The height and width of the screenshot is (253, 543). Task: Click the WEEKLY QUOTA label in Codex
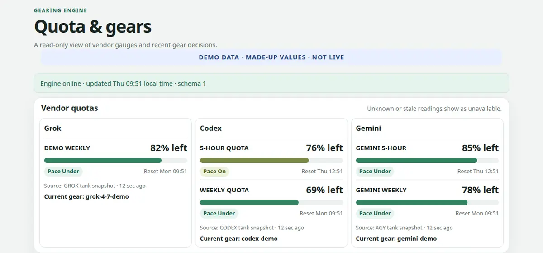point(224,190)
